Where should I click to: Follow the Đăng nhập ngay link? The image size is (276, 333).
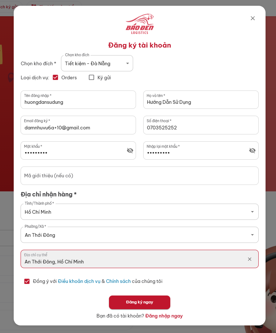pyautogui.click(x=164, y=316)
